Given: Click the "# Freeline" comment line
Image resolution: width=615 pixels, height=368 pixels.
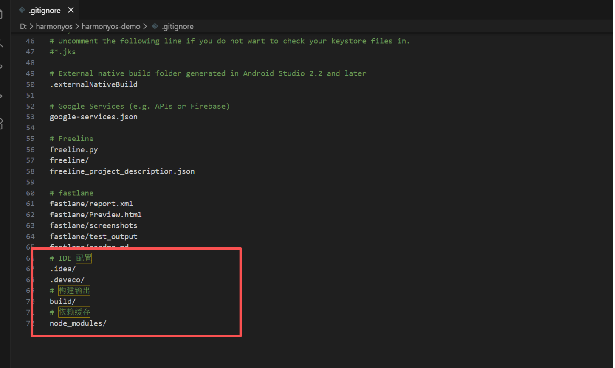Looking at the screenshot, I should (71, 138).
